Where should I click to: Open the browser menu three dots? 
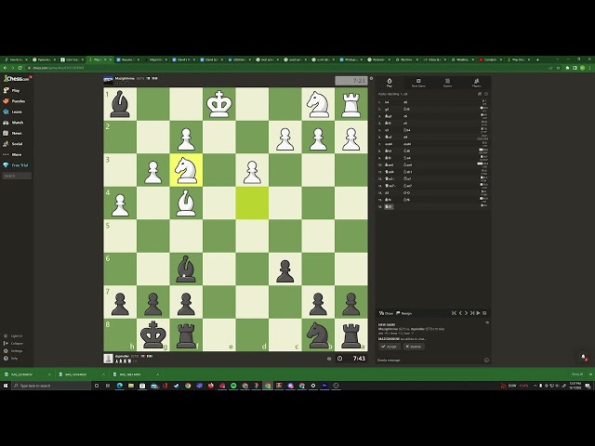[x=590, y=68]
